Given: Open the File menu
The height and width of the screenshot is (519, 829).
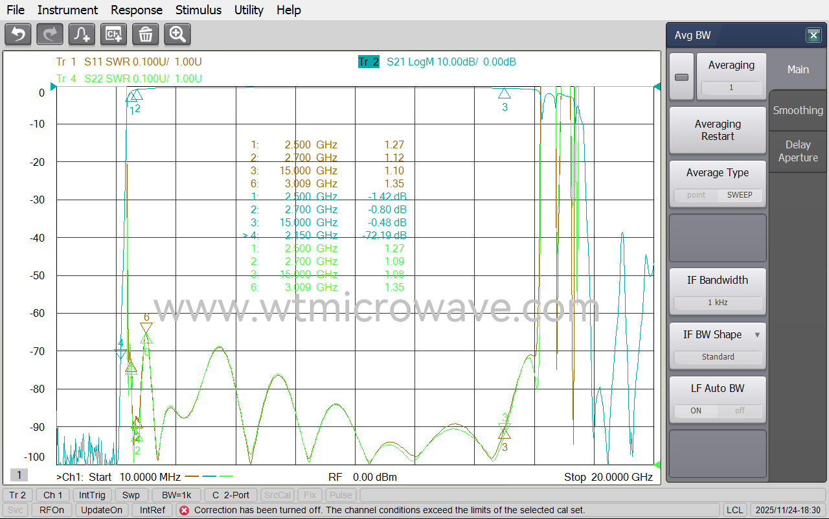Looking at the screenshot, I should click(x=16, y=10).
